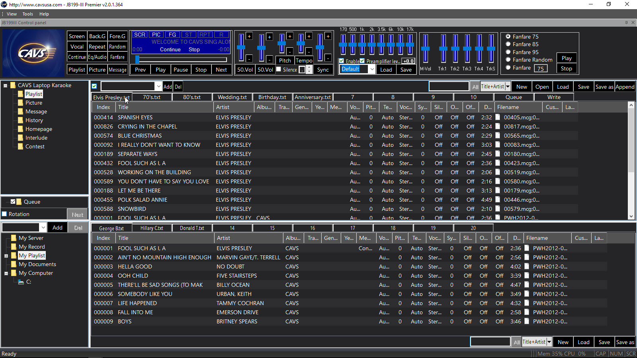Click the Fanfare Play button
The height and width of the screenshot is (358, 637).
click(567, 58)
